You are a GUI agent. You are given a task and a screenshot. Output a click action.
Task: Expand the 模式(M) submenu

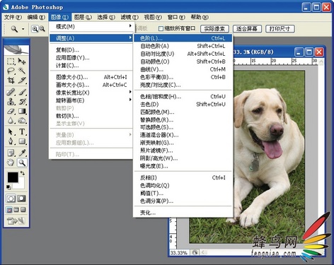[x=92, y=26]
